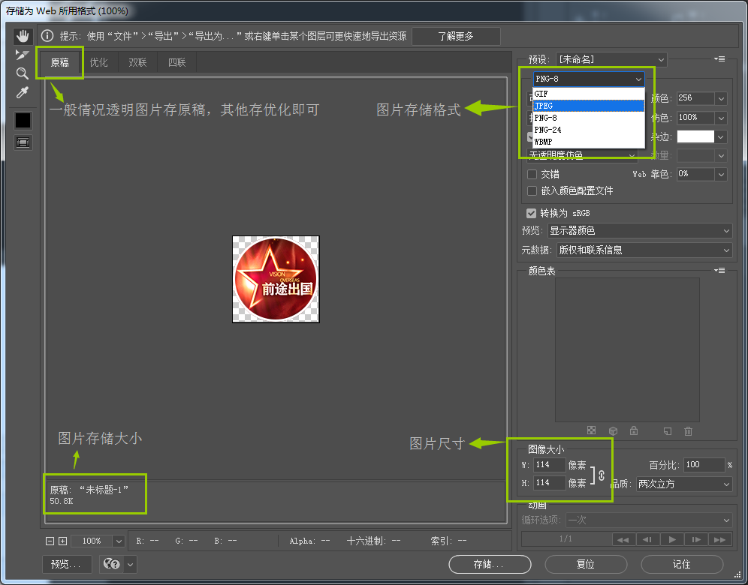The image size is (748, 585).
Task: Switch to the 双联 tab
Action: point(138,62)
